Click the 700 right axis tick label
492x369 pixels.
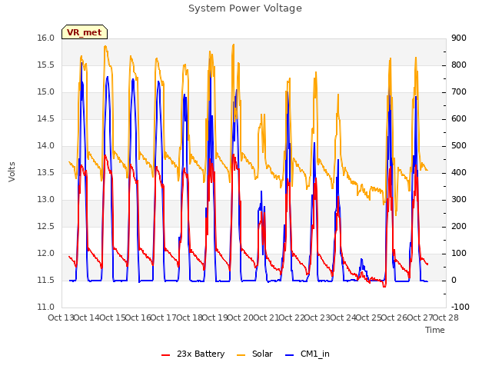tap(459, 92)
